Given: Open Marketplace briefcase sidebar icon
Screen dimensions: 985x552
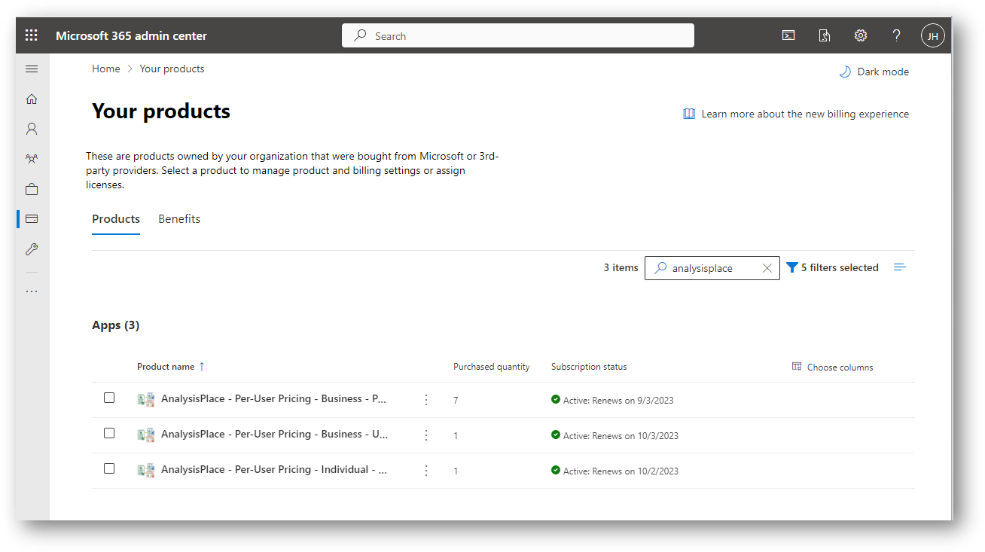Looking at the screenshot, I should click(x=32, y=189).
